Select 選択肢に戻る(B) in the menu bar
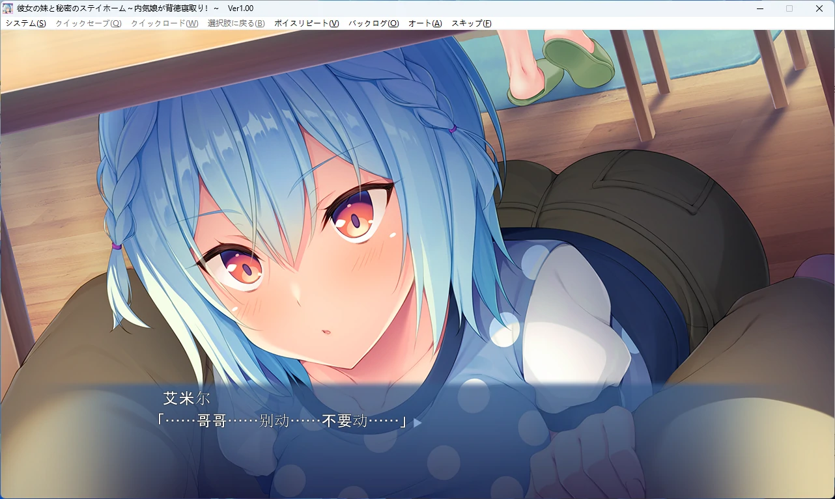The height and width of the screenshot is (499, 835). (236, 23)
